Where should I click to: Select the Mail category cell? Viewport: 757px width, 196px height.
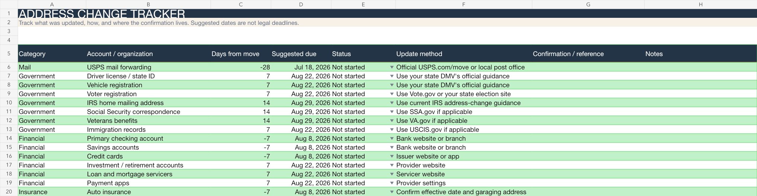[x=52, y=67]
